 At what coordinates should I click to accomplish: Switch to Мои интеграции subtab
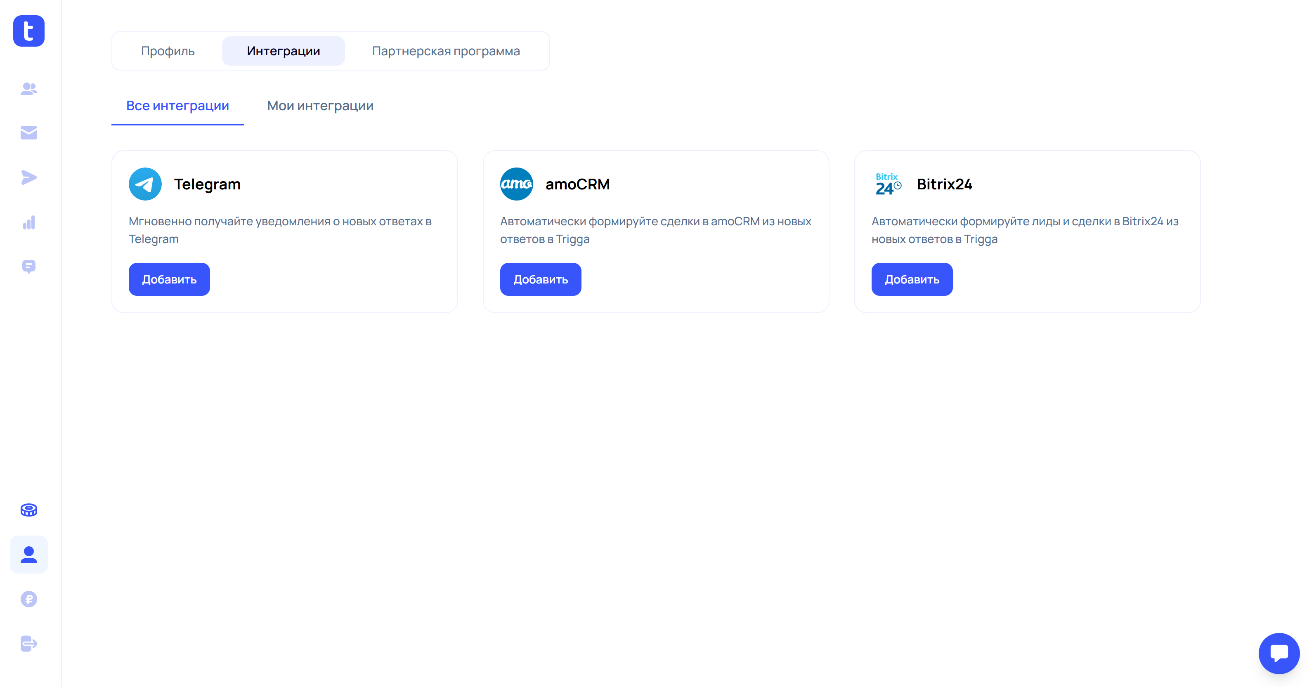(x=320, y=106)
